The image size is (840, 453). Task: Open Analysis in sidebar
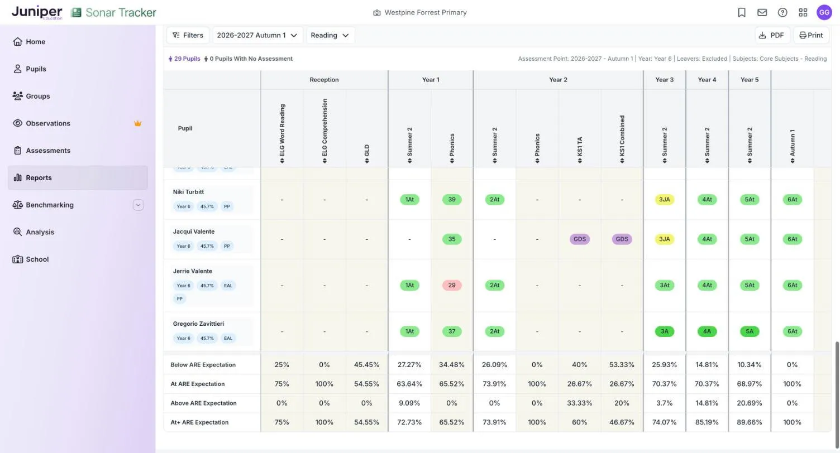click(x=78, y=232)
